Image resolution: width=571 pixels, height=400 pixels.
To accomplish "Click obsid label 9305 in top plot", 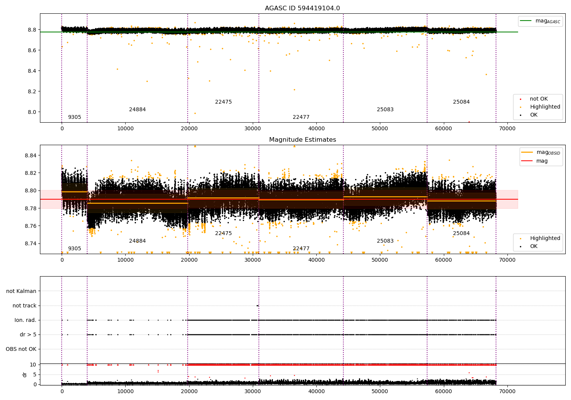I will [x=75, y=117].
